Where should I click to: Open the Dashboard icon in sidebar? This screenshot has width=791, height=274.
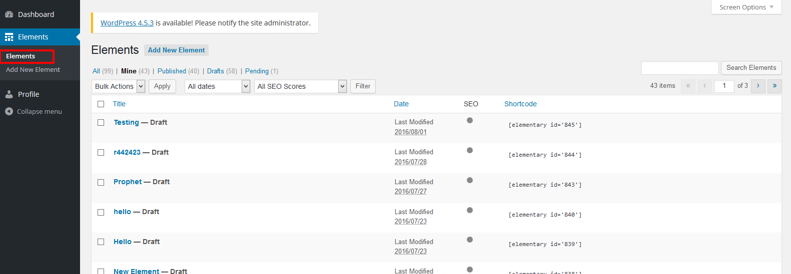(x=9, y=14)
